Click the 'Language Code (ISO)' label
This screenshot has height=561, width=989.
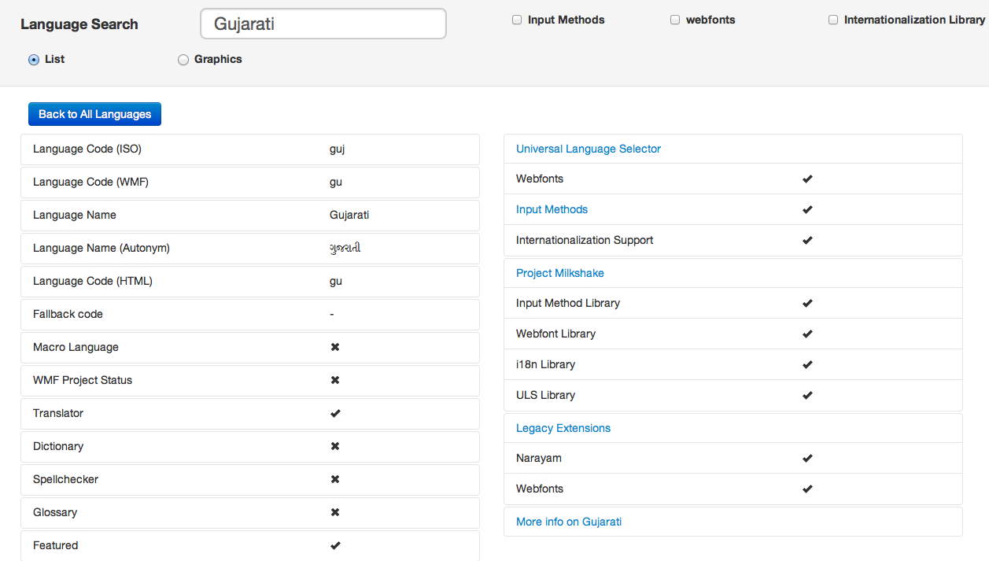87,149
